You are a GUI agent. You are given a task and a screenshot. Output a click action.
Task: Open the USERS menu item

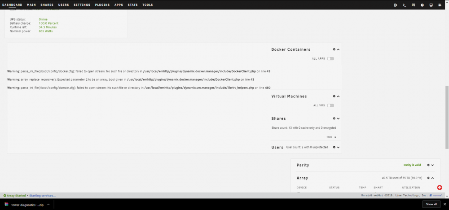(x=64, y=5)
